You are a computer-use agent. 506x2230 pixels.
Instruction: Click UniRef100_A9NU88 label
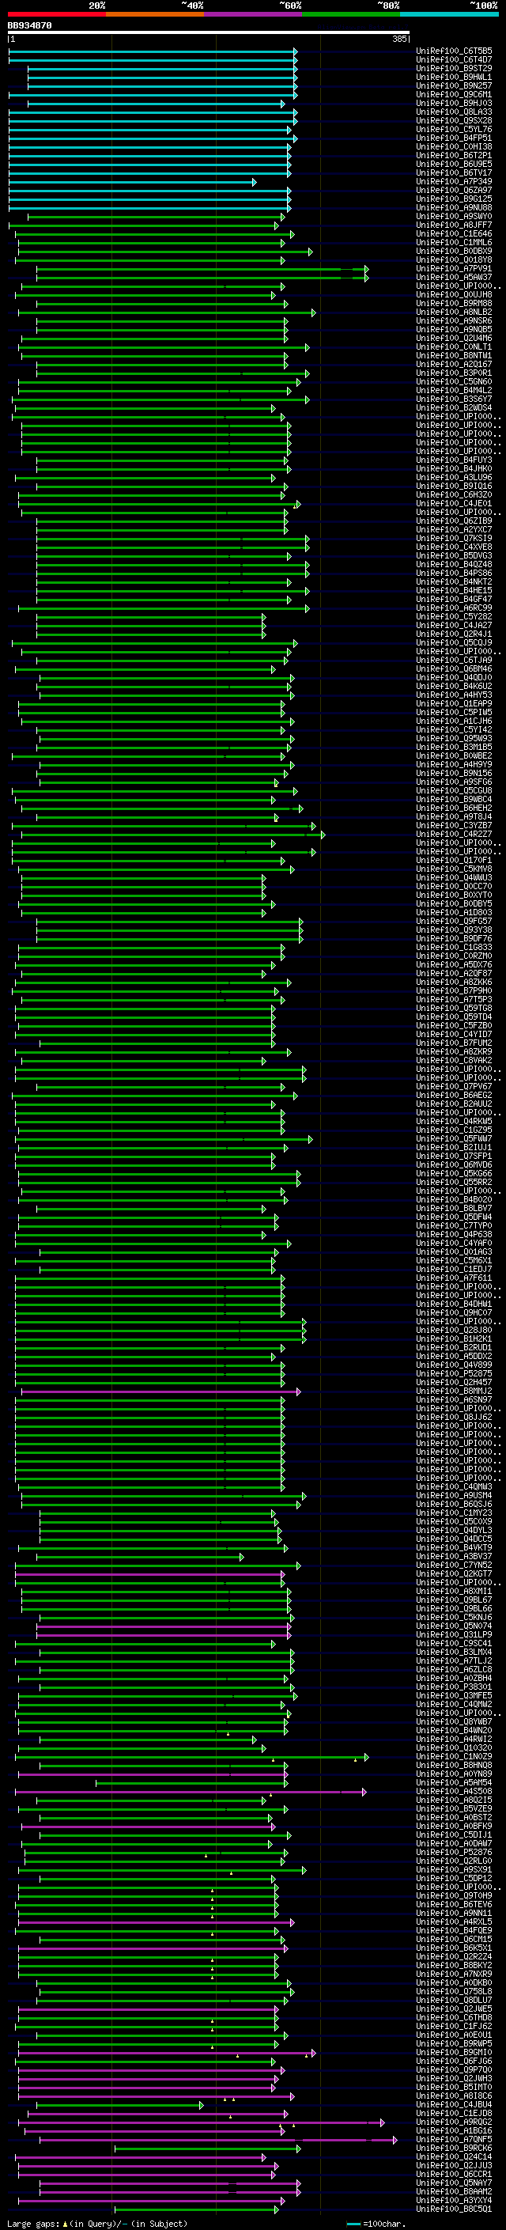pos(454,208)
